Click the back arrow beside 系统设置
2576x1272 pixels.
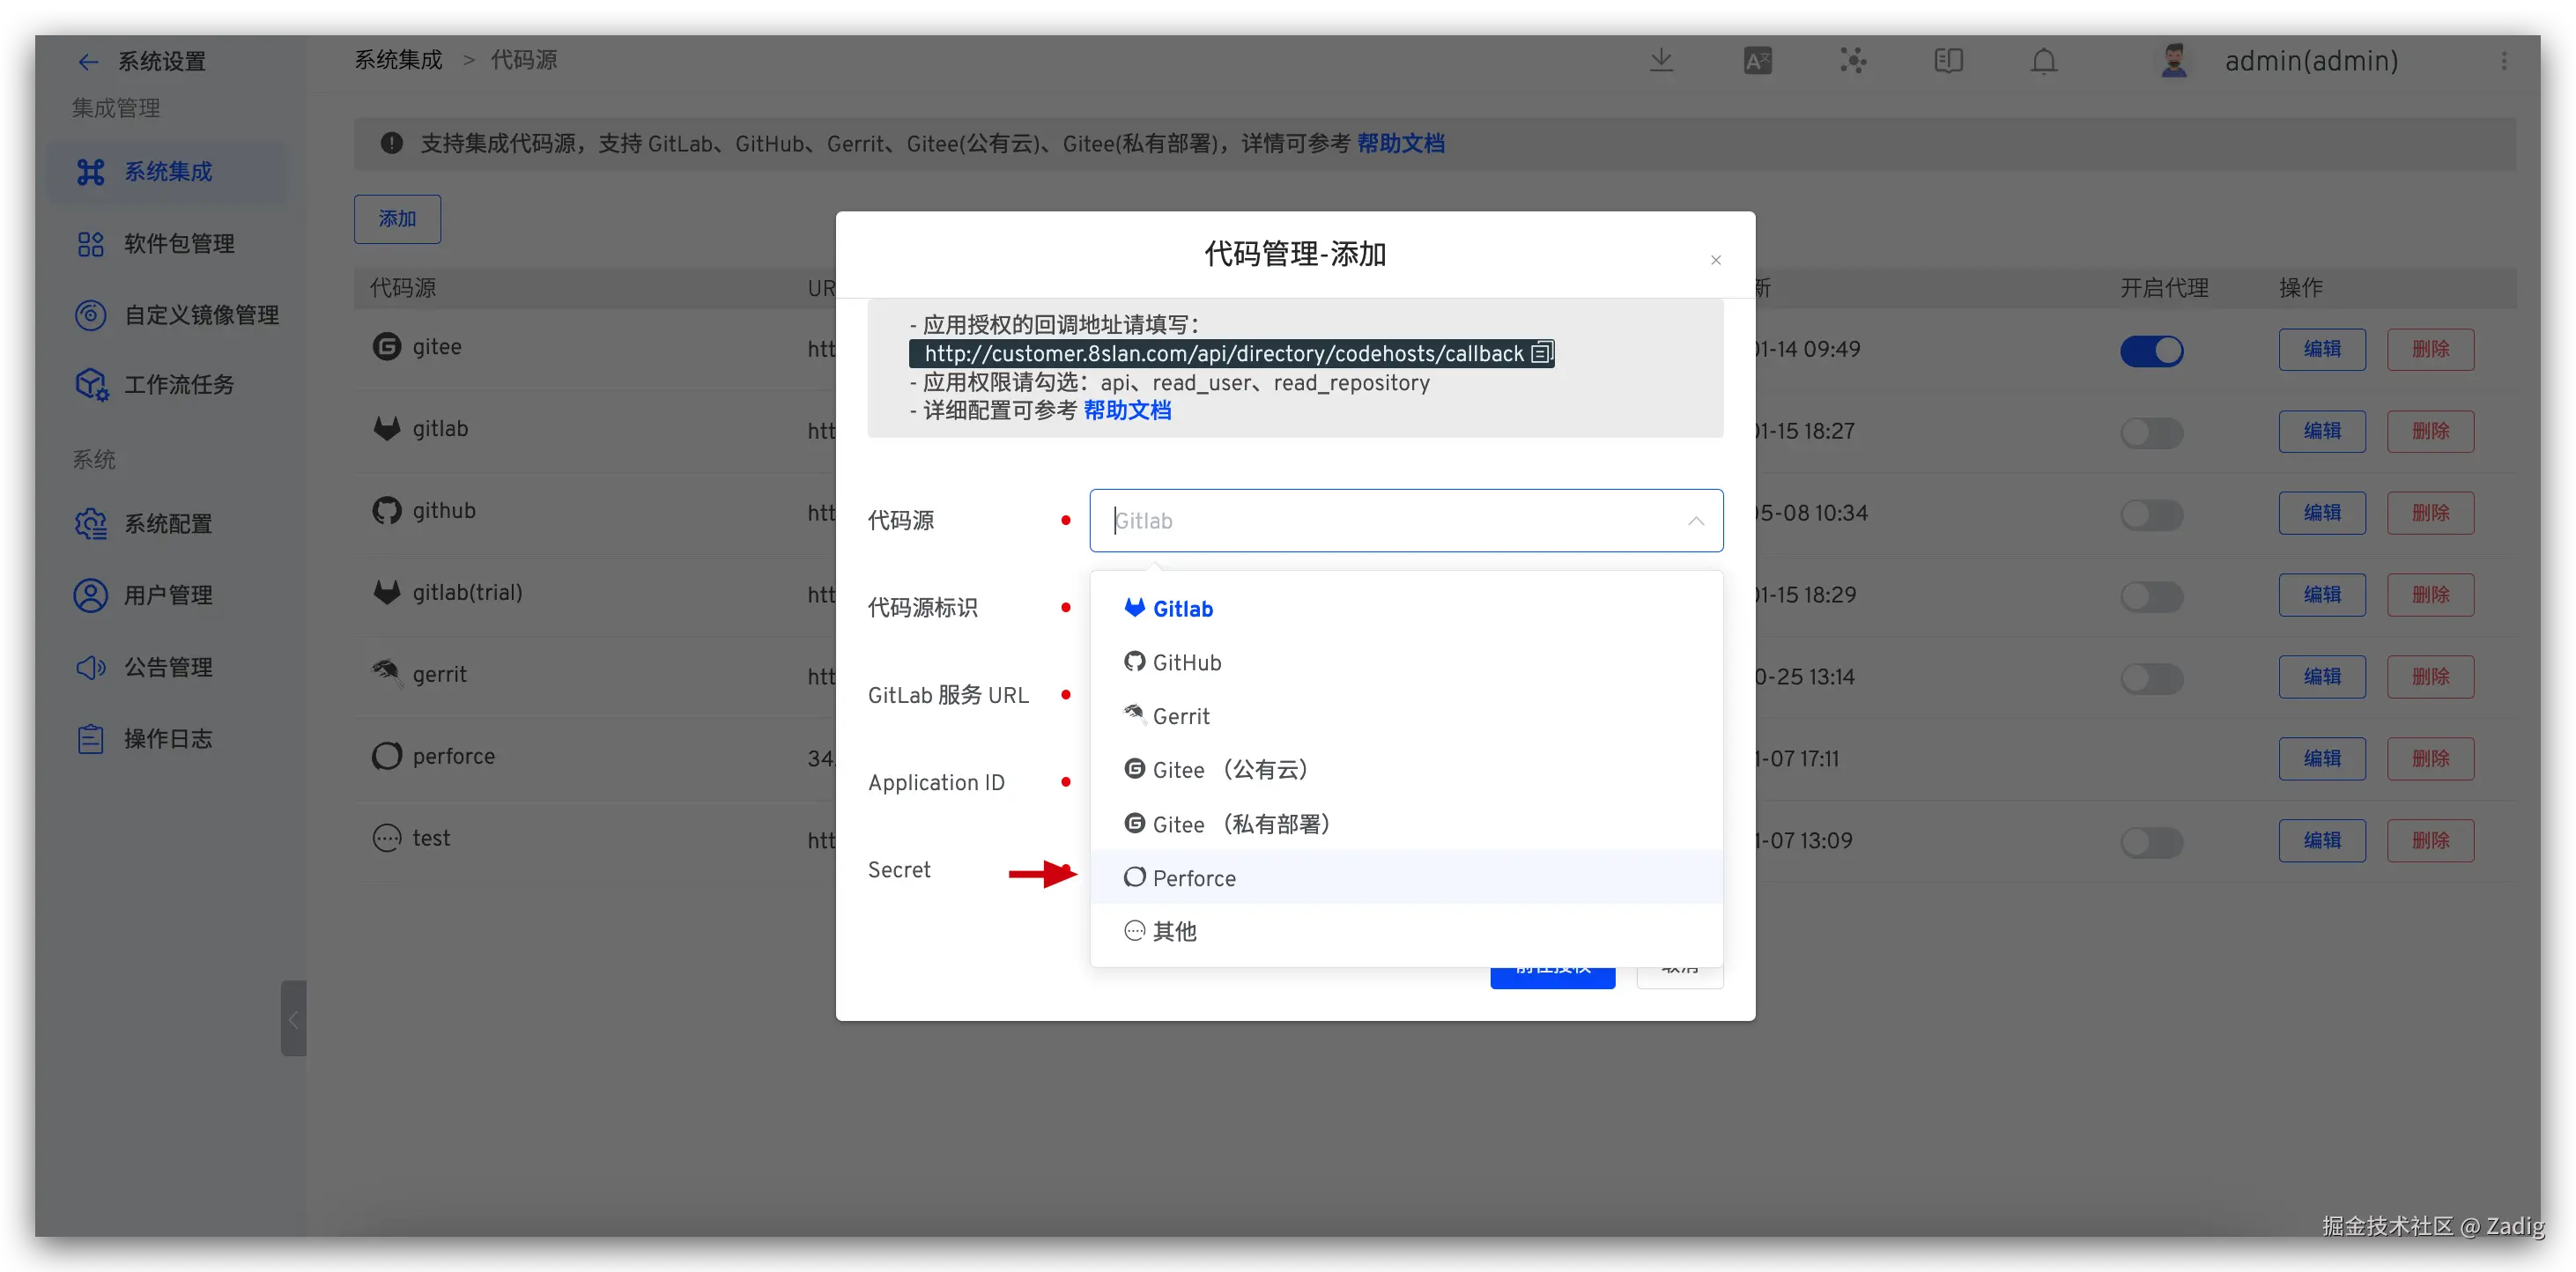(x=88, y=62)
